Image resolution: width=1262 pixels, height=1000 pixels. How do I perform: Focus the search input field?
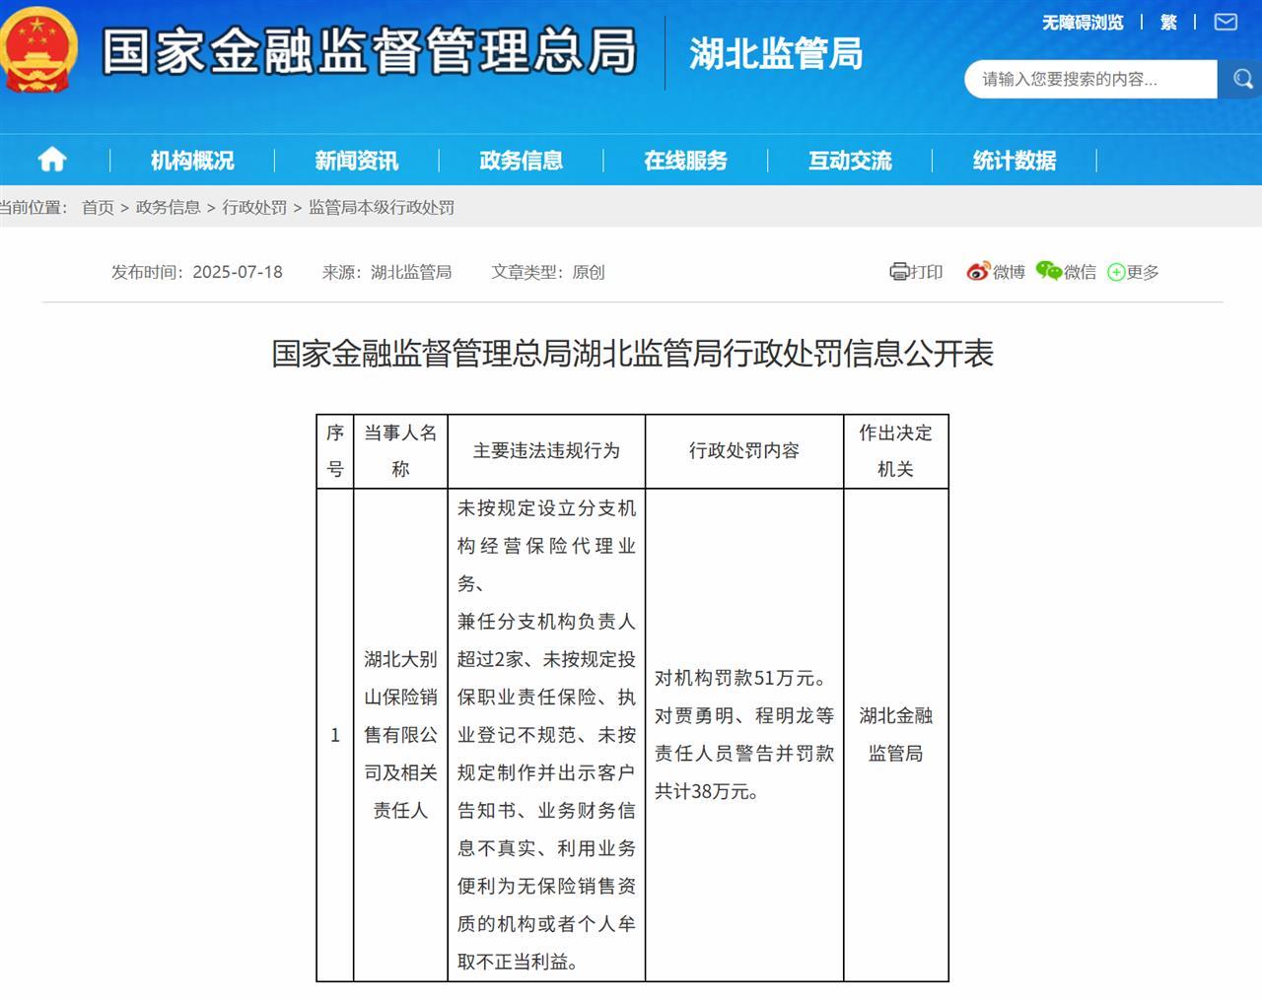point(1090,79)
